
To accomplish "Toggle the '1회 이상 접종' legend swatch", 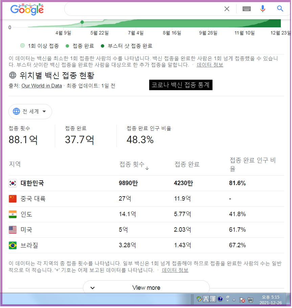I will pyautogui.click(x=22, y=46).
